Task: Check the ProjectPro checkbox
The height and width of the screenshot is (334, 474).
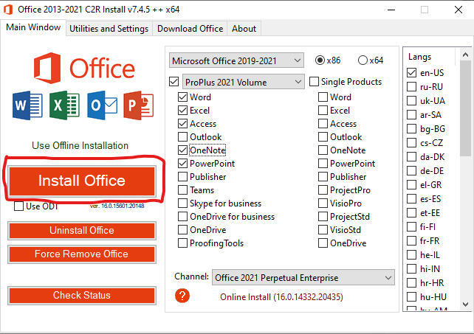Action: 323,190
